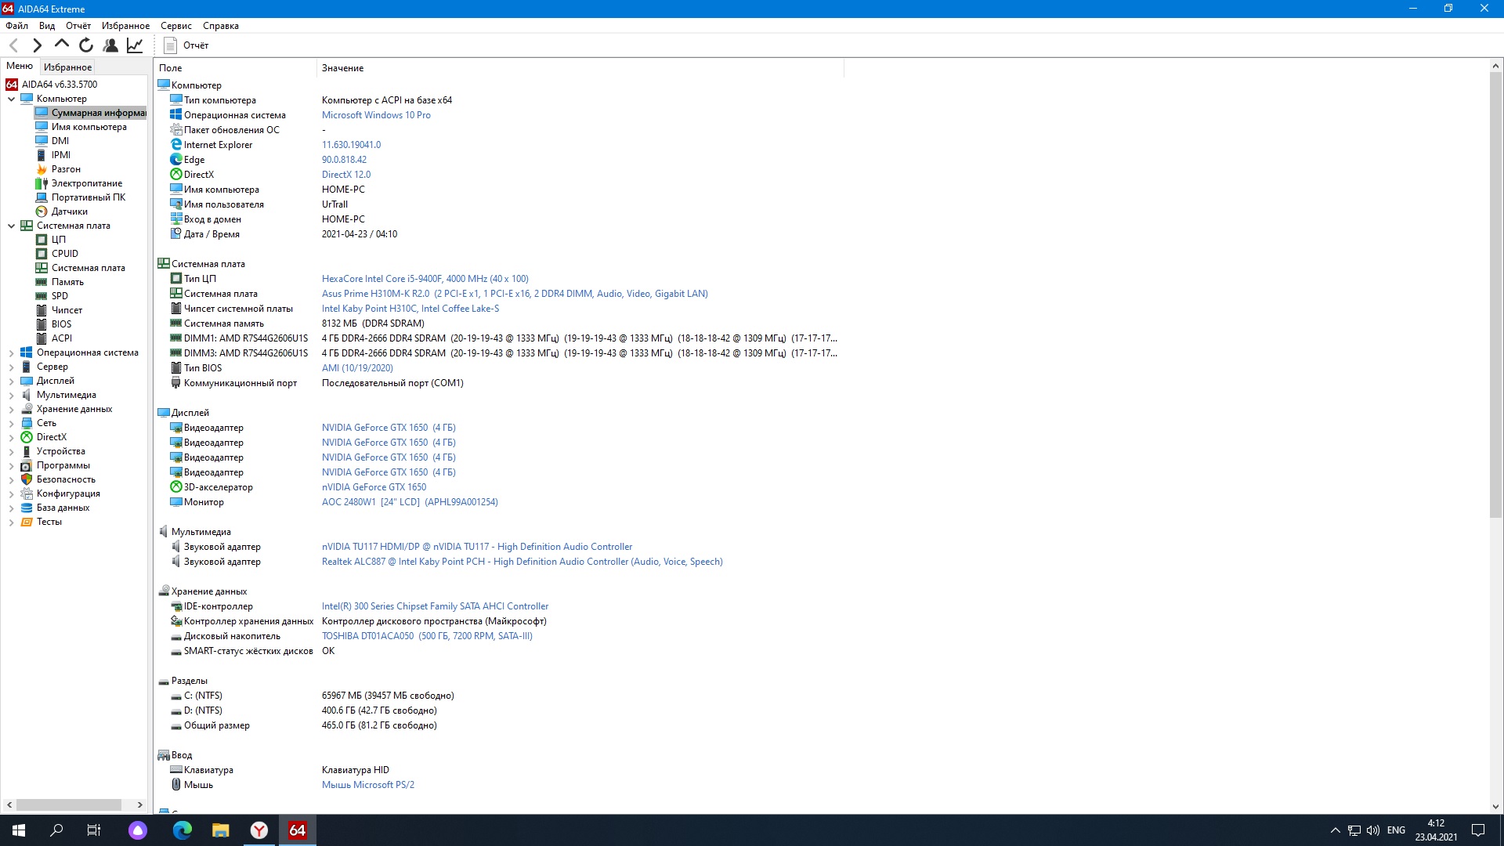Expand the Тесты tree node
This screenshot has height=846, width=1504.
click(11, 522)
